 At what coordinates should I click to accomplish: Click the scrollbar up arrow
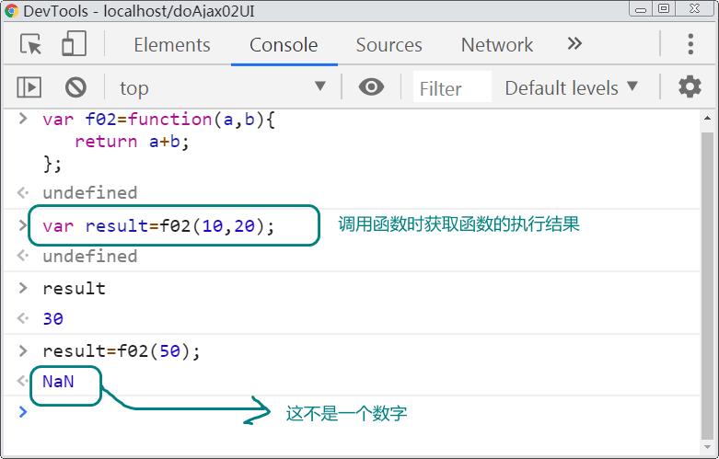tap(707, 119)
